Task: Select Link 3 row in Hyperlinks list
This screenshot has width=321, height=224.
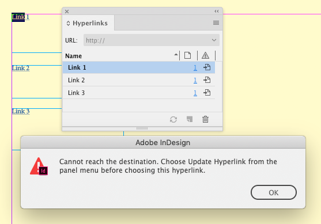Action: click(139, 93)
